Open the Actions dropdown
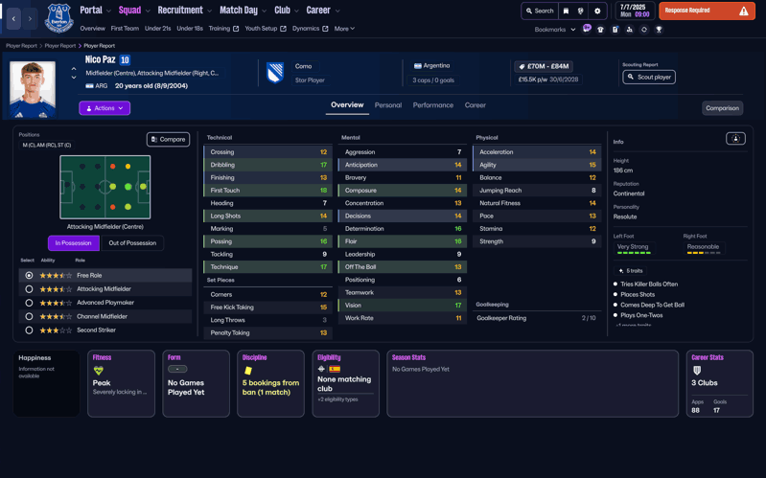Screen dimensions: 766x478 (x=104, y=108)
